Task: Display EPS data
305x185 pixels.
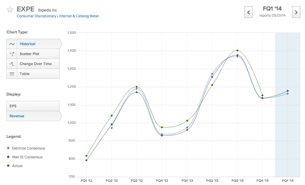Action: click(33, 106)
